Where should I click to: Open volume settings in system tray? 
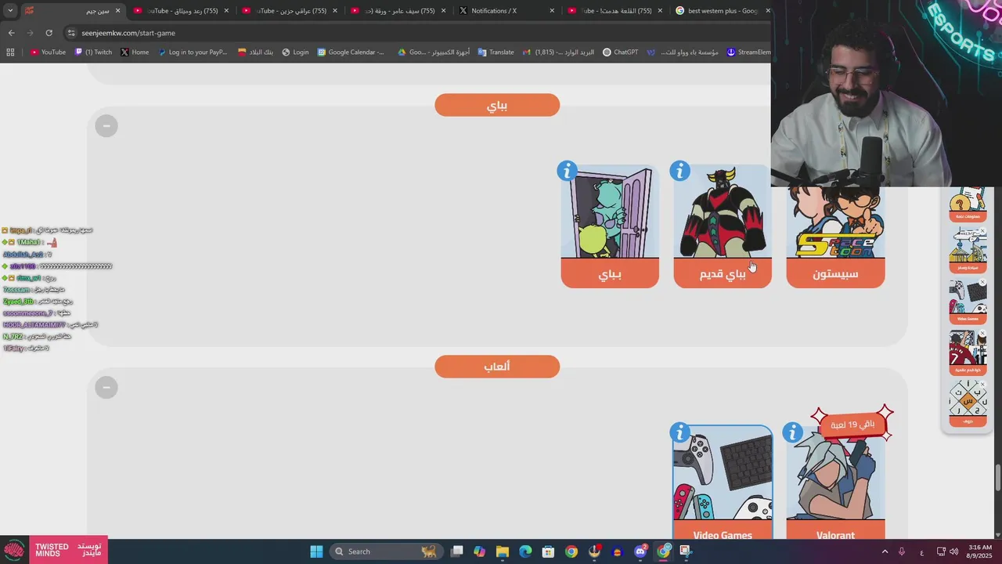tap(953, 551)
